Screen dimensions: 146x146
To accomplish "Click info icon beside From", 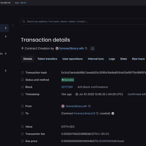I will [x=22, y=106].
